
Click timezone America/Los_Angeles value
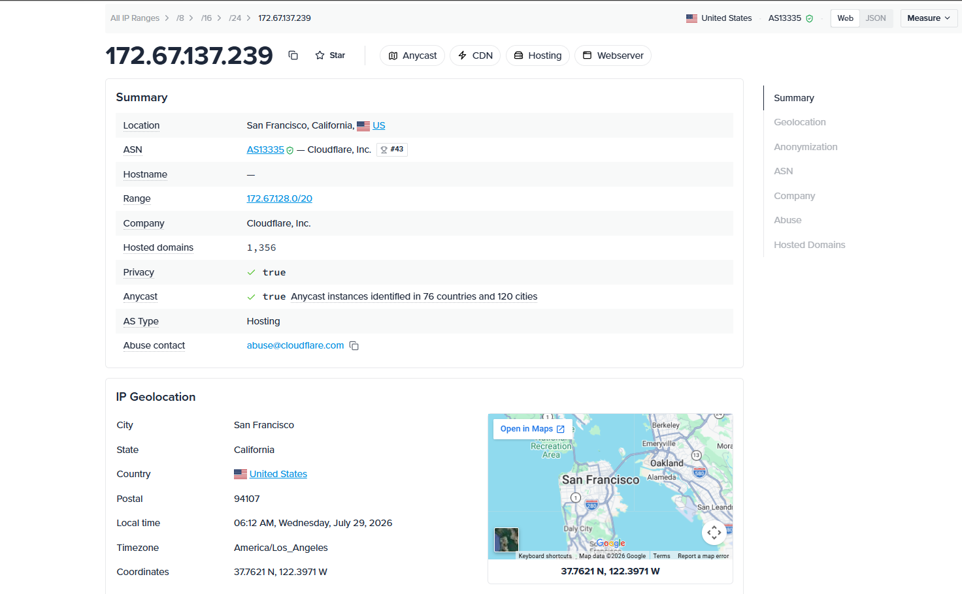(281, 548)
